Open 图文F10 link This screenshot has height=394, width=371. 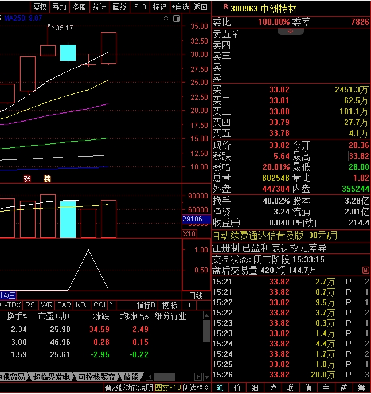pos(168,388)
